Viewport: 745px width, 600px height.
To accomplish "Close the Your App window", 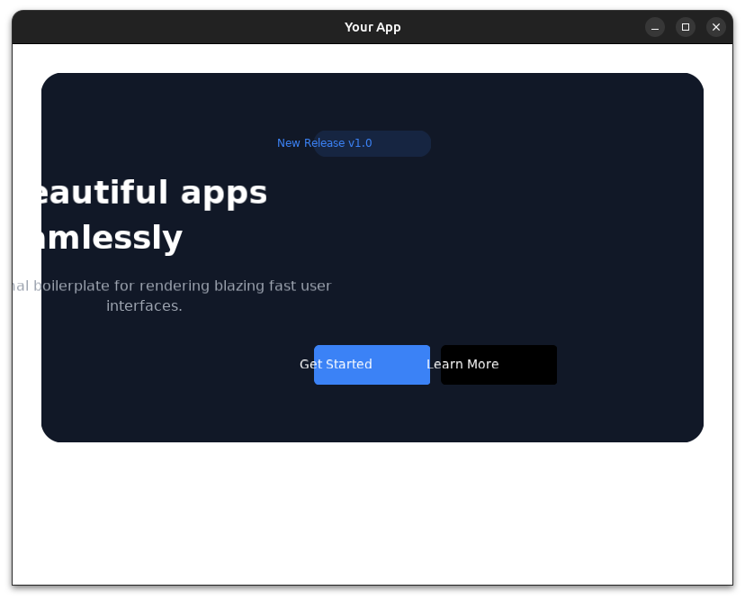I will coord(716,27).
